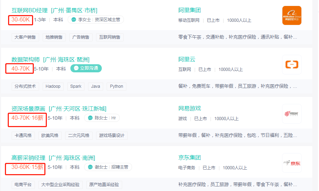
Task: Open the Alibaba Group company logo
Action: coord(292,15)
